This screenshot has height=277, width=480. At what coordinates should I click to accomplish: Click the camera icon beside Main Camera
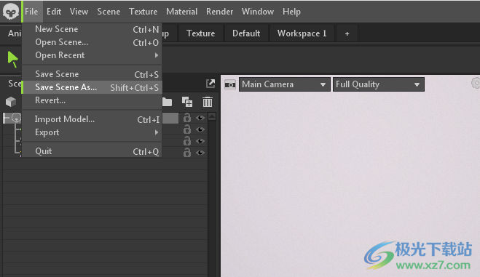[230, 84]
